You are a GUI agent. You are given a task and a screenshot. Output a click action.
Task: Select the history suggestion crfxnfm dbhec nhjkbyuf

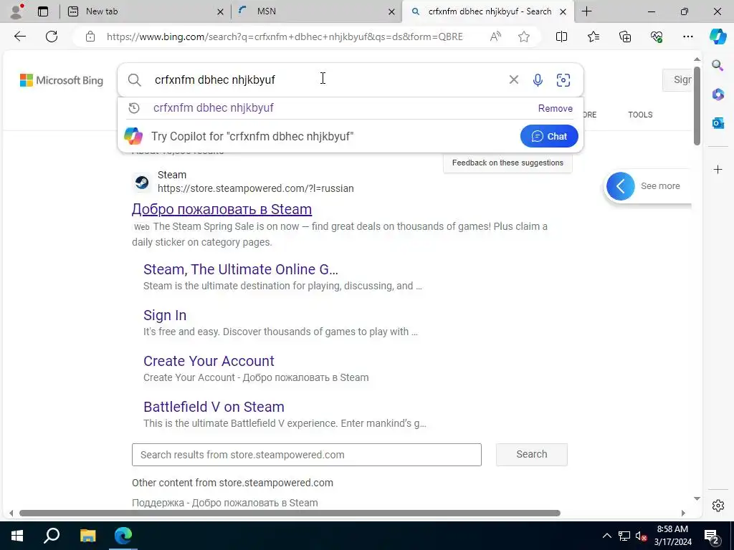click(214, 107)
